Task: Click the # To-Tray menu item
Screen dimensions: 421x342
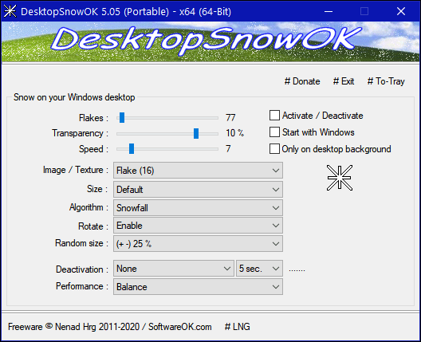Action: 386,81
